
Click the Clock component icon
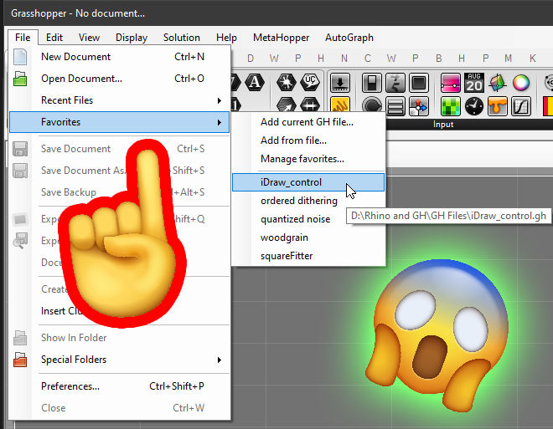pyautogui.click(x=474, y=106)
